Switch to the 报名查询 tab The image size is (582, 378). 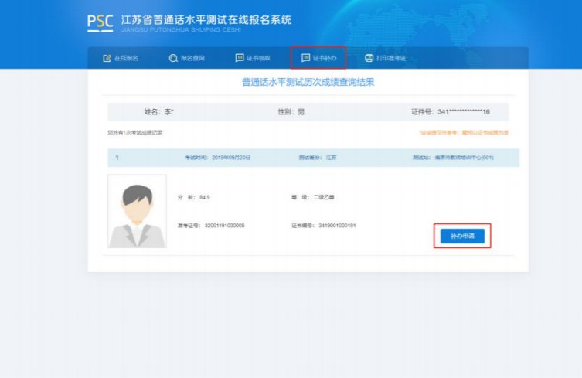(x=192, y=58)
